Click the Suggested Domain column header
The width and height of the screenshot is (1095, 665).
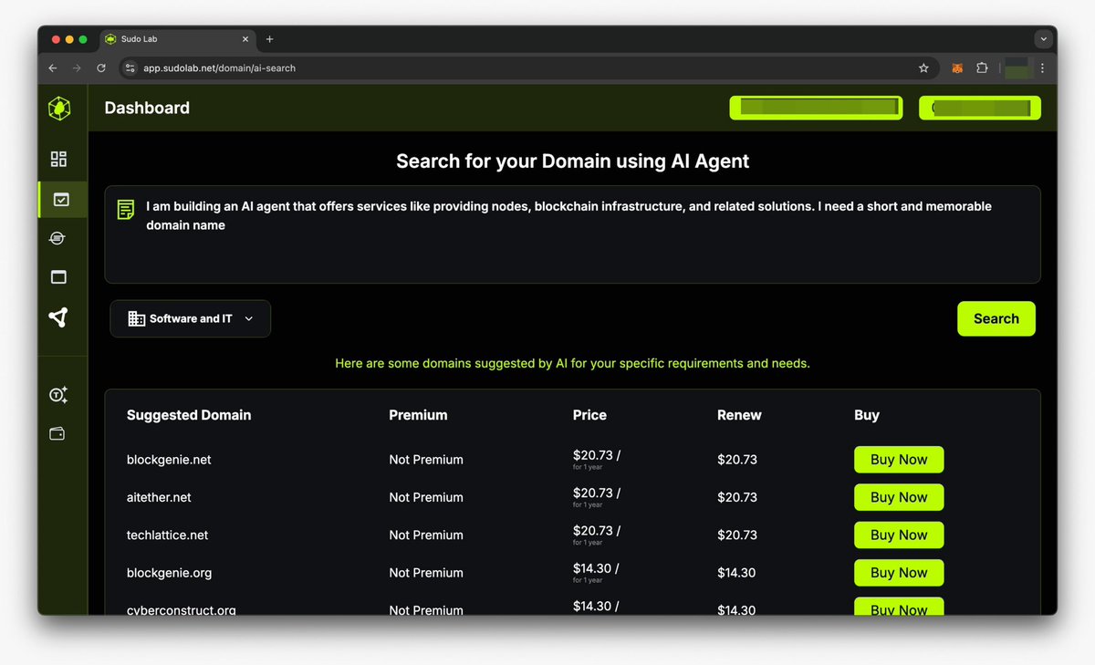[x=189, y=415]
